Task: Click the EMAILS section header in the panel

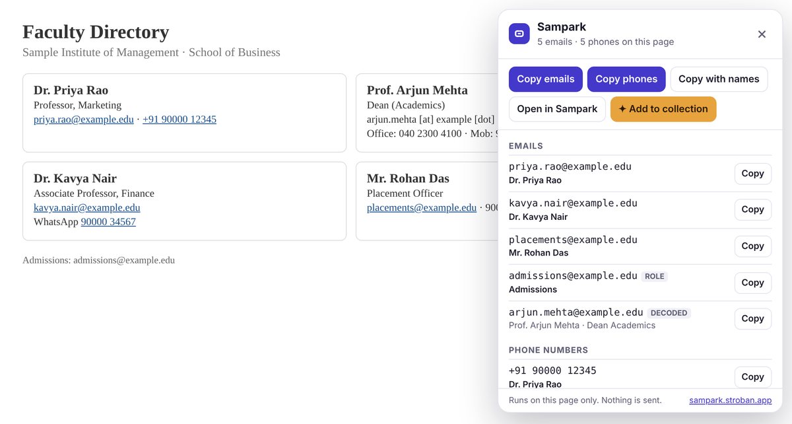Action: coord(526,146)
